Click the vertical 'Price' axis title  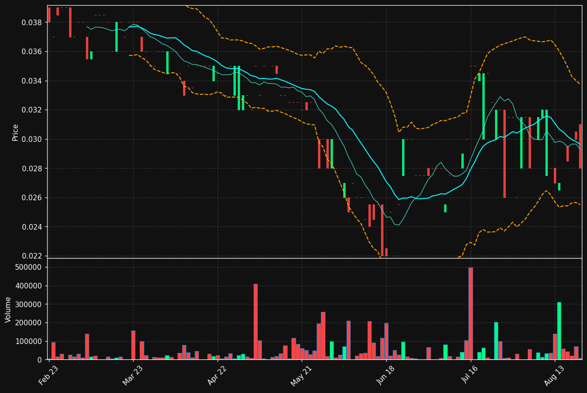(15, 132)
